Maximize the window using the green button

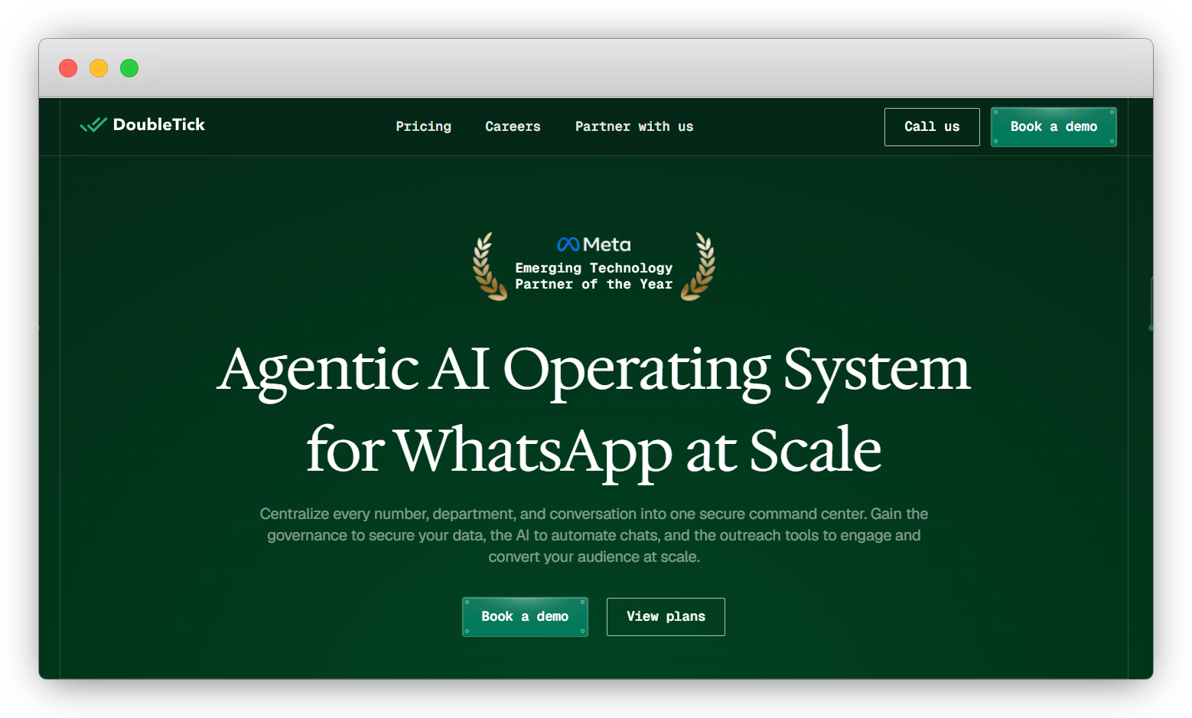(129, 68)
